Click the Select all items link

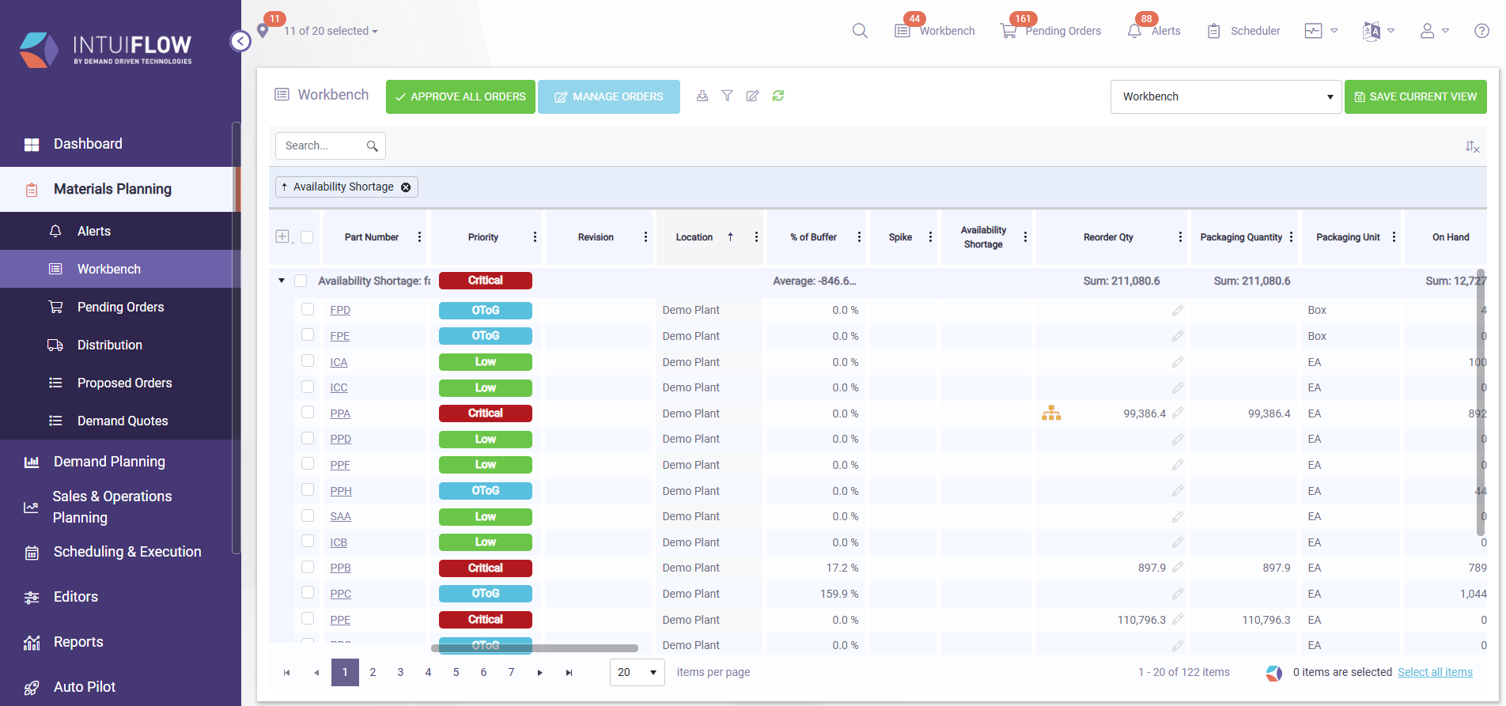pos(1435,672)
